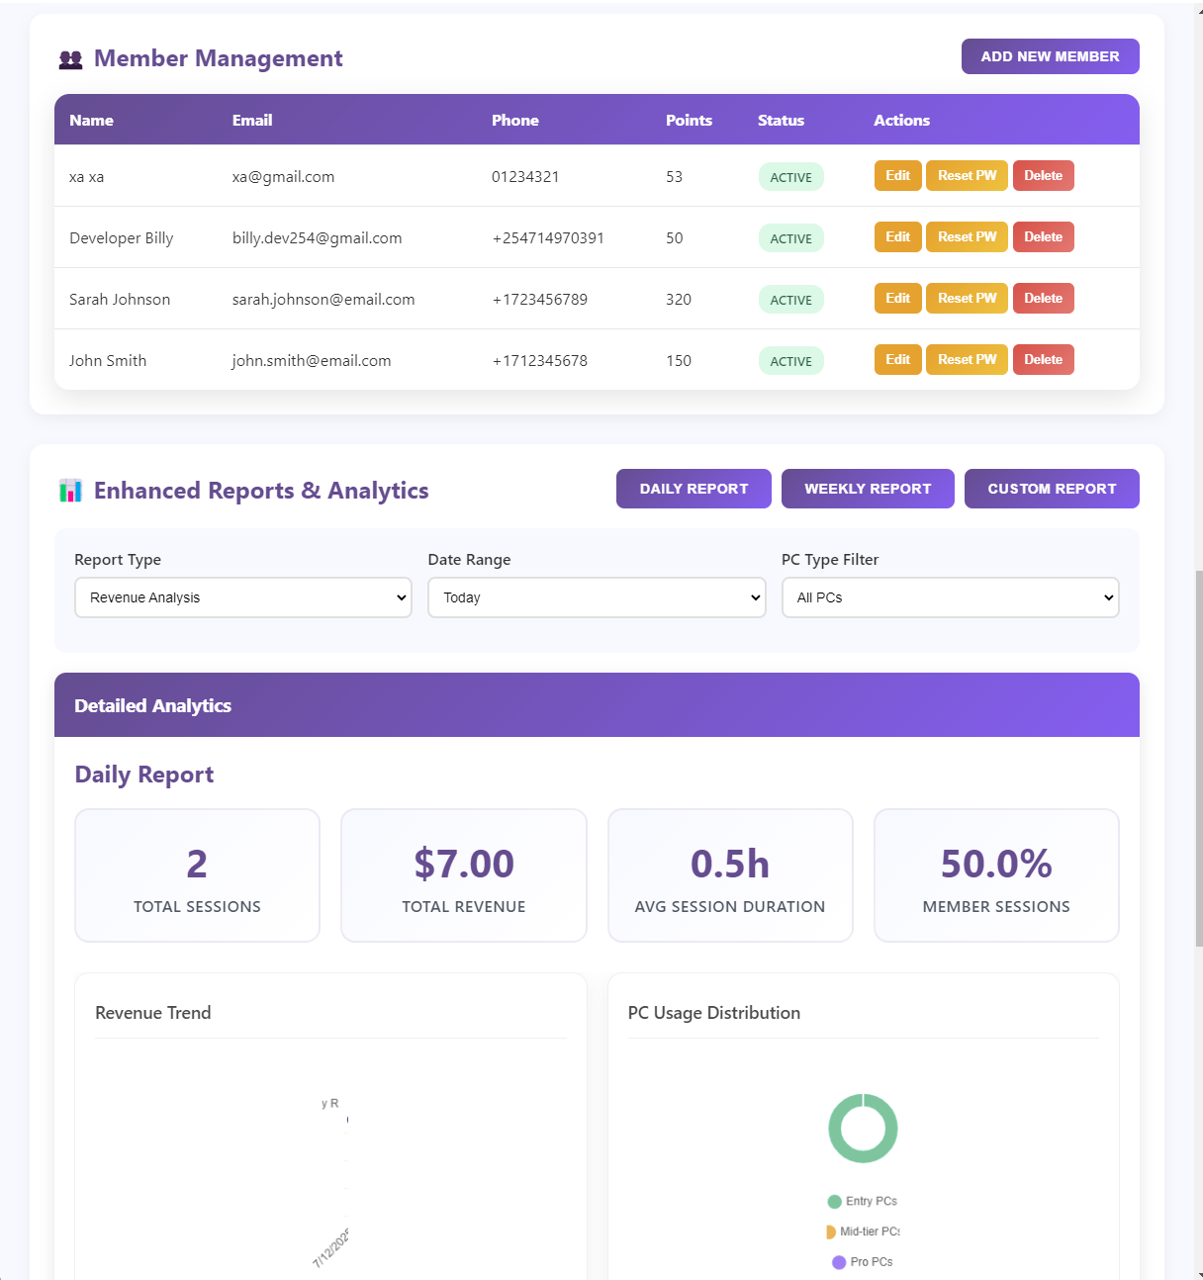Screen dimensions: 1203x1280
Task: Click ACTIVE badge for Developer Billy
Action: pos(790,238)
